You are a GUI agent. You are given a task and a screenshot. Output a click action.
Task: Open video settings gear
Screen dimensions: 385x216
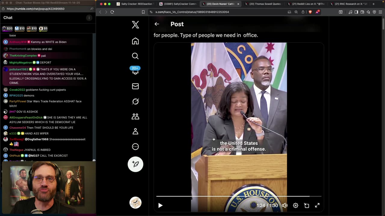296,205
